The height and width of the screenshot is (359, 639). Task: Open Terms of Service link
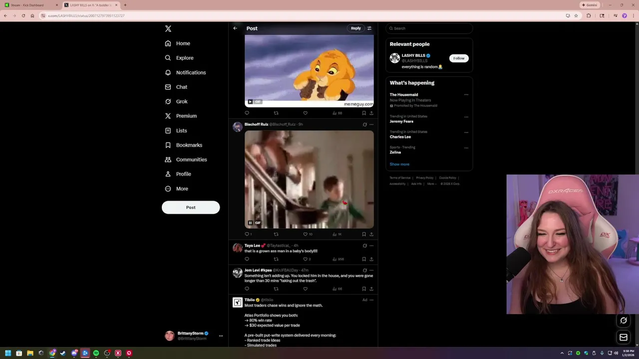[x=400, y=178]
